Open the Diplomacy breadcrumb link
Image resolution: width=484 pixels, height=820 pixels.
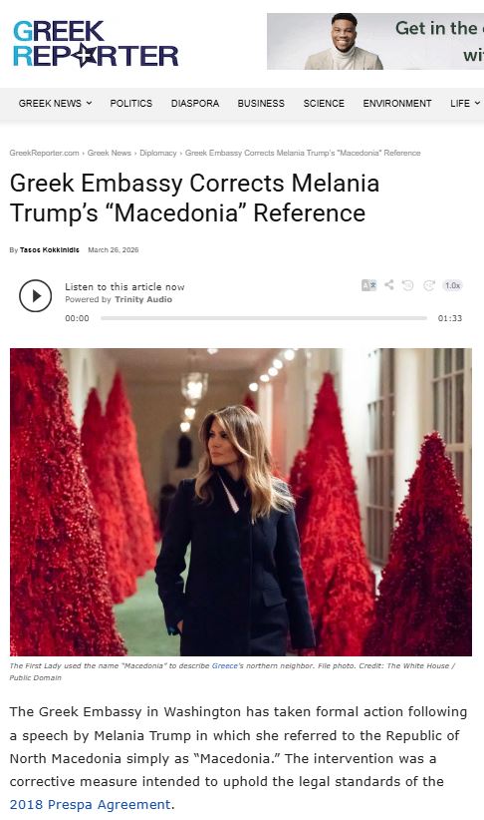[x=158, y=153]
